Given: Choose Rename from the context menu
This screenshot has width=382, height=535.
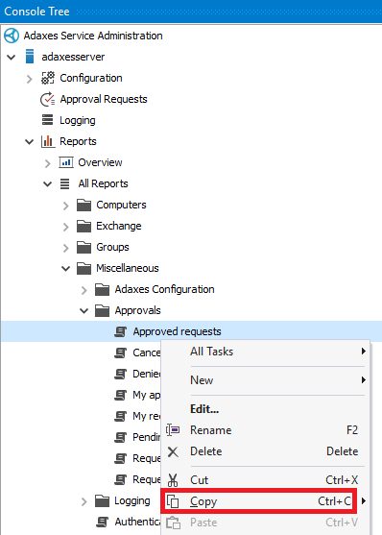Looking at the screenshot, I should [265, 430].
